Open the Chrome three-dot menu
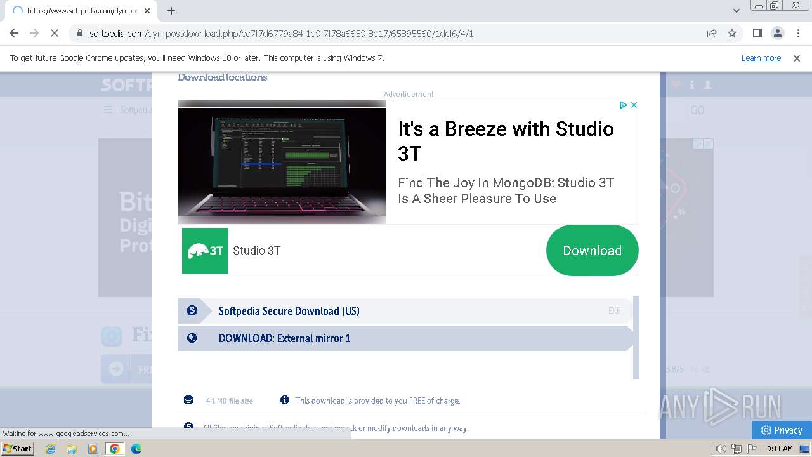The image size is (812, 457). [x=798, y=34]
